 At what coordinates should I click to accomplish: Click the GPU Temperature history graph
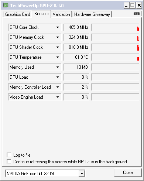115,57
